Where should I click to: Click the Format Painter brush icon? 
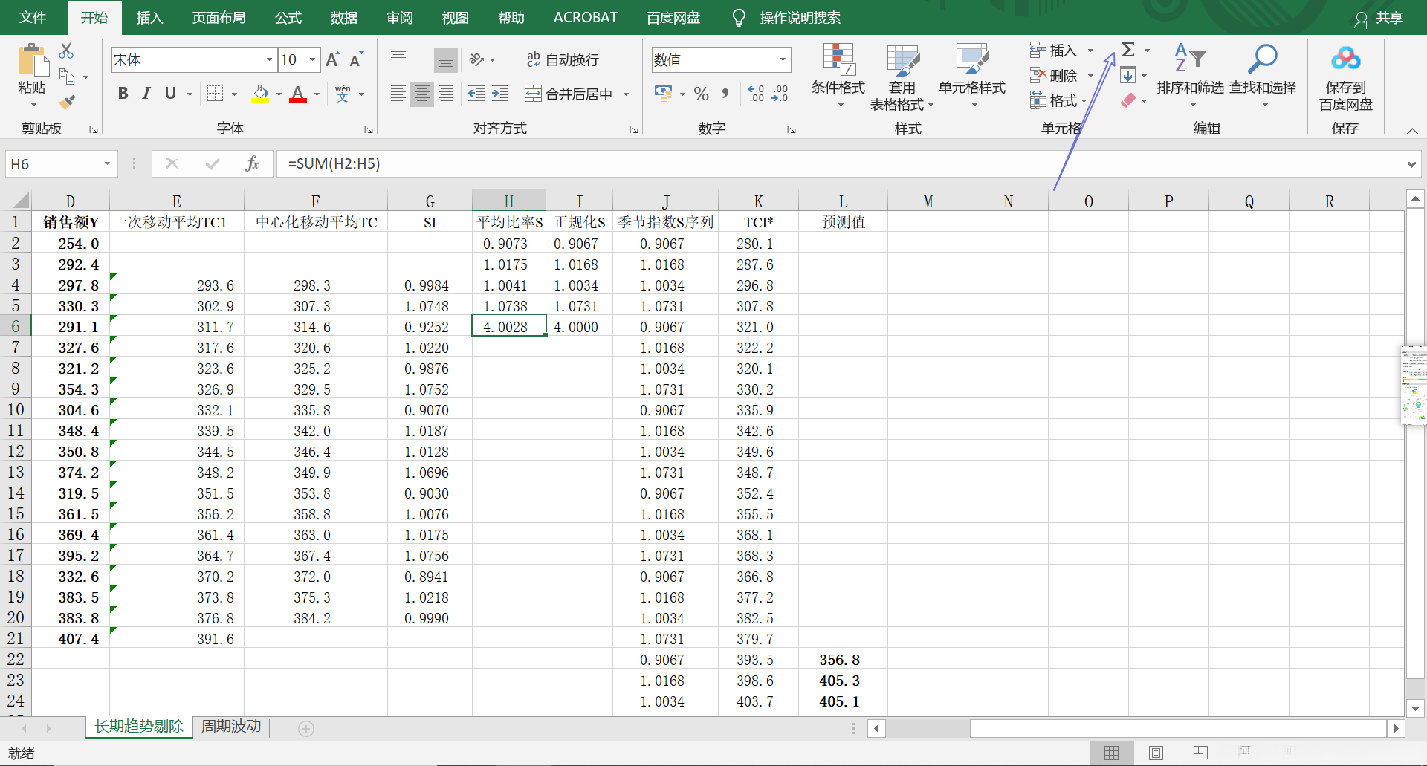[67, 102]
